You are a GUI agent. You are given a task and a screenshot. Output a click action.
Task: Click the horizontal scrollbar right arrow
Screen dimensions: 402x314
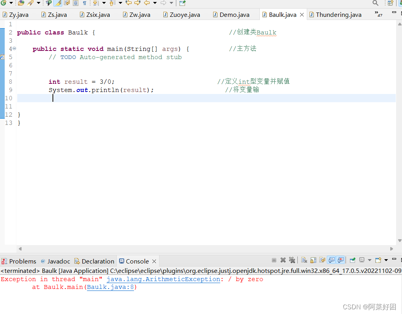[x=391, y=249]
